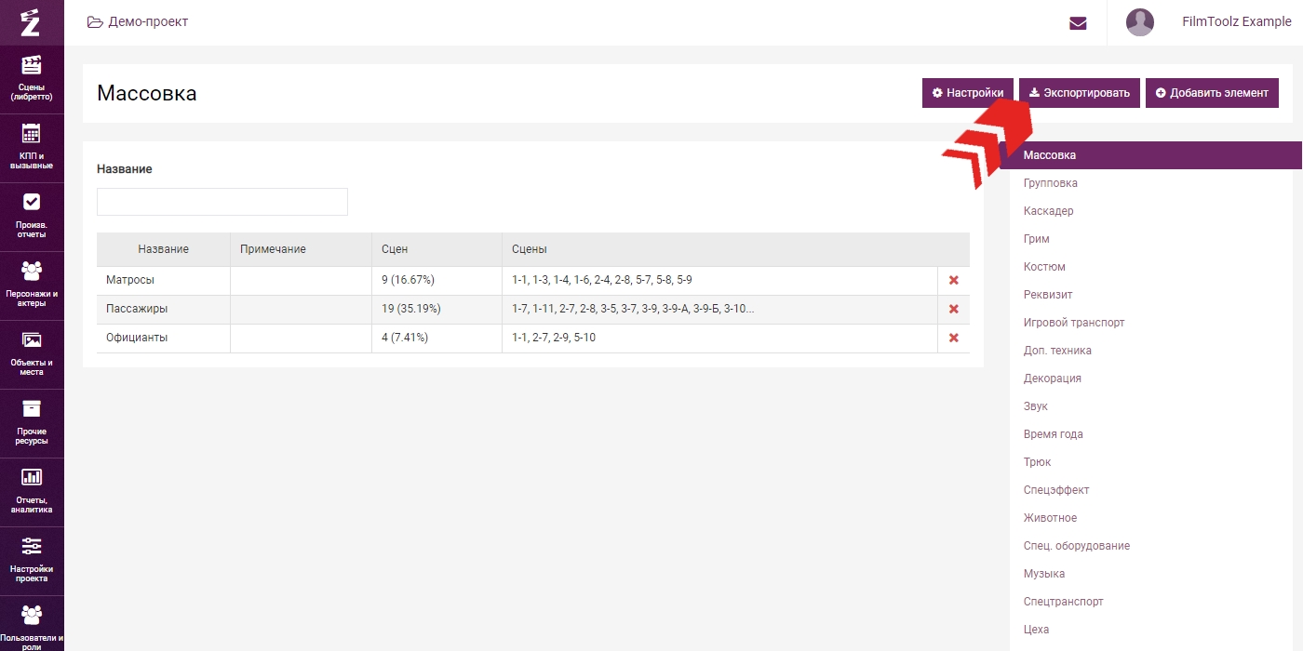The image size is (1303, 651).
Task: Select Музыка category
Action: click(1044, 574)
